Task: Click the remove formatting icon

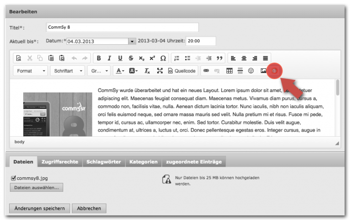Action: pos(147,71)
